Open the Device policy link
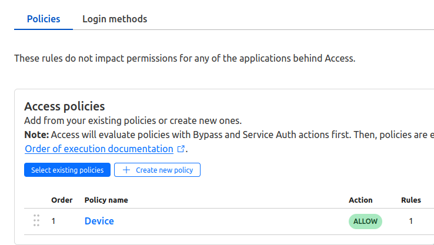434x245 pixels. pos(99,221)
